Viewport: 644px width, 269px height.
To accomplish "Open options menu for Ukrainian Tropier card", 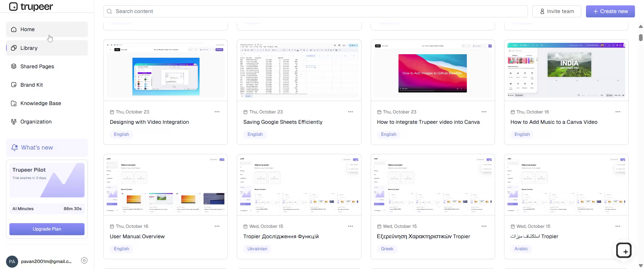I will click(351, 226).
